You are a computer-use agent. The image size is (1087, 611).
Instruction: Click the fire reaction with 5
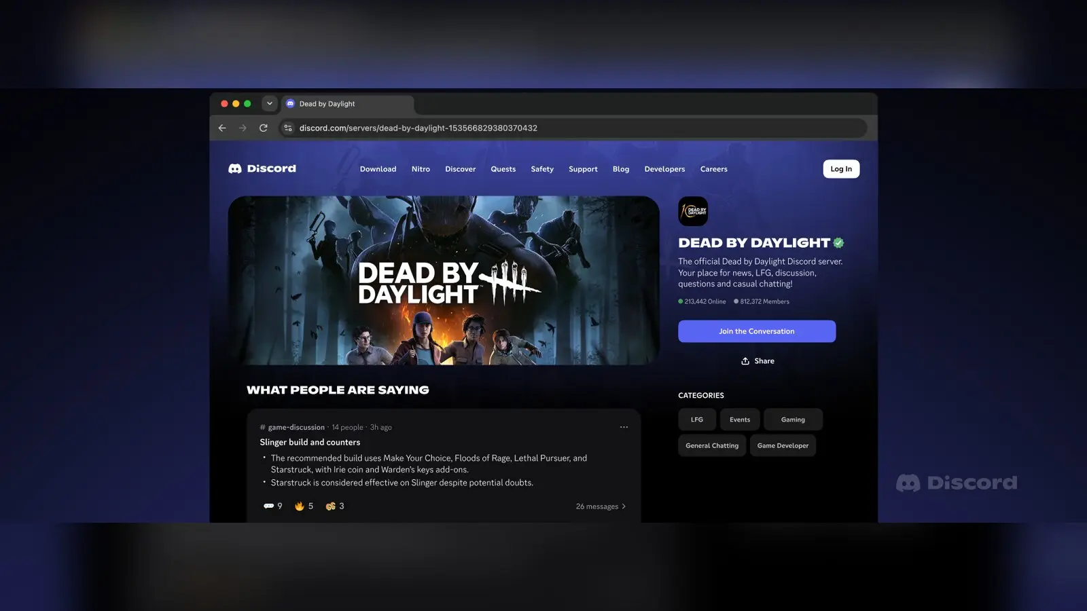[x=304, y=506]
